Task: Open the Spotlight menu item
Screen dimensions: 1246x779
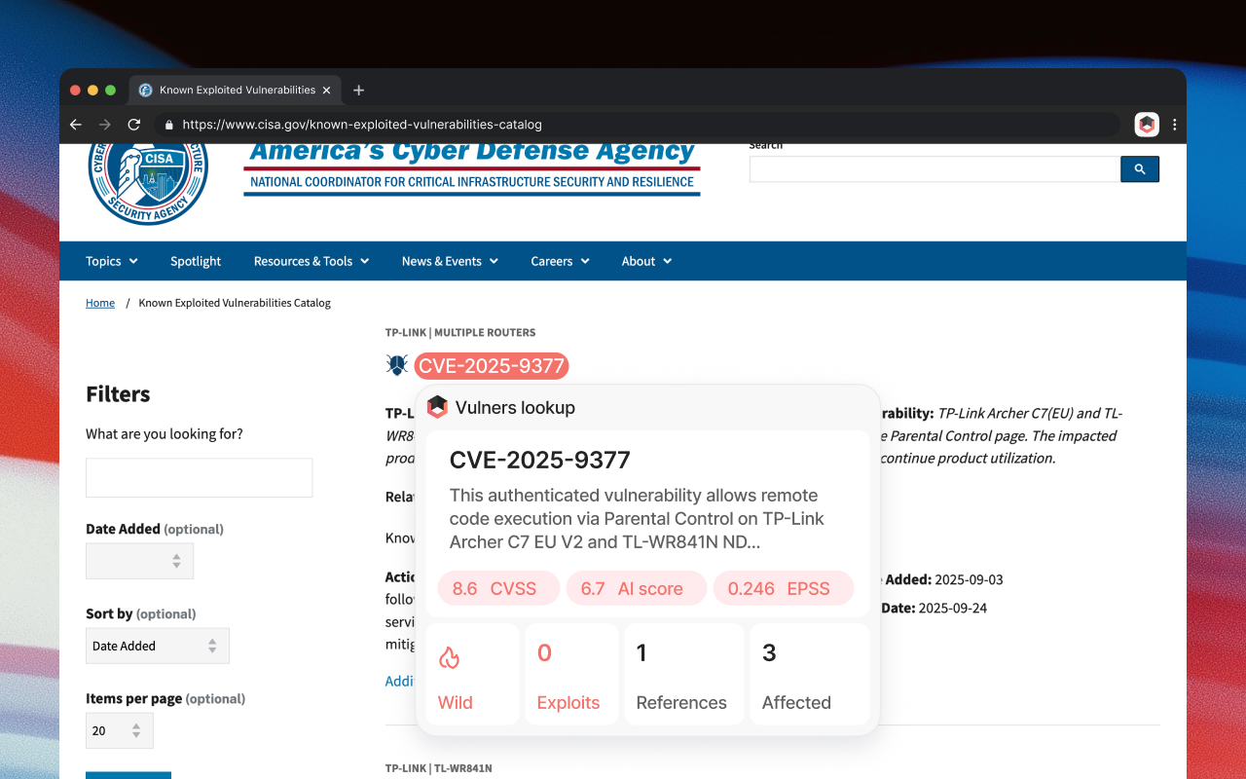Action: [196, 261]
